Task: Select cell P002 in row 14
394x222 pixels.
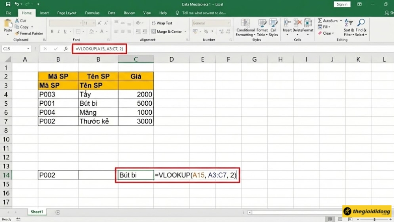Action: [x=58, y=175]
